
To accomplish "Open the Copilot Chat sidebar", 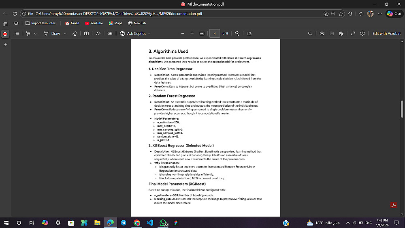I will pyautogui.click(x=394, y=14).
